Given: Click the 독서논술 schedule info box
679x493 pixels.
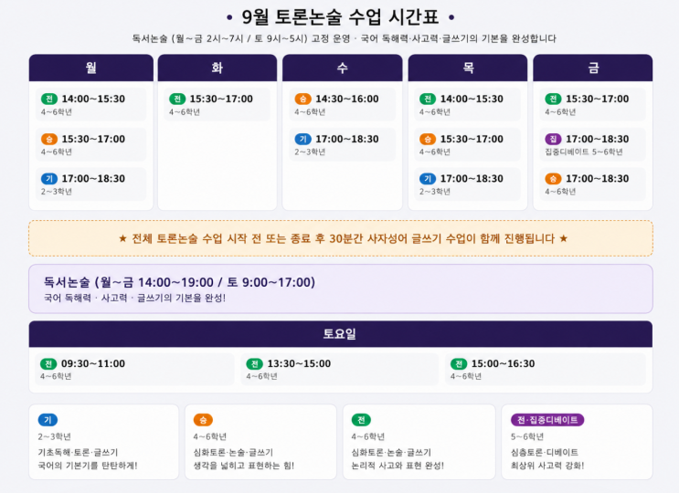Looking at the screenshot, I should (x=340, y=288).
